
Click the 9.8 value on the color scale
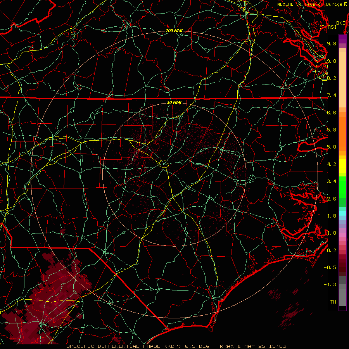coord(332,43)
